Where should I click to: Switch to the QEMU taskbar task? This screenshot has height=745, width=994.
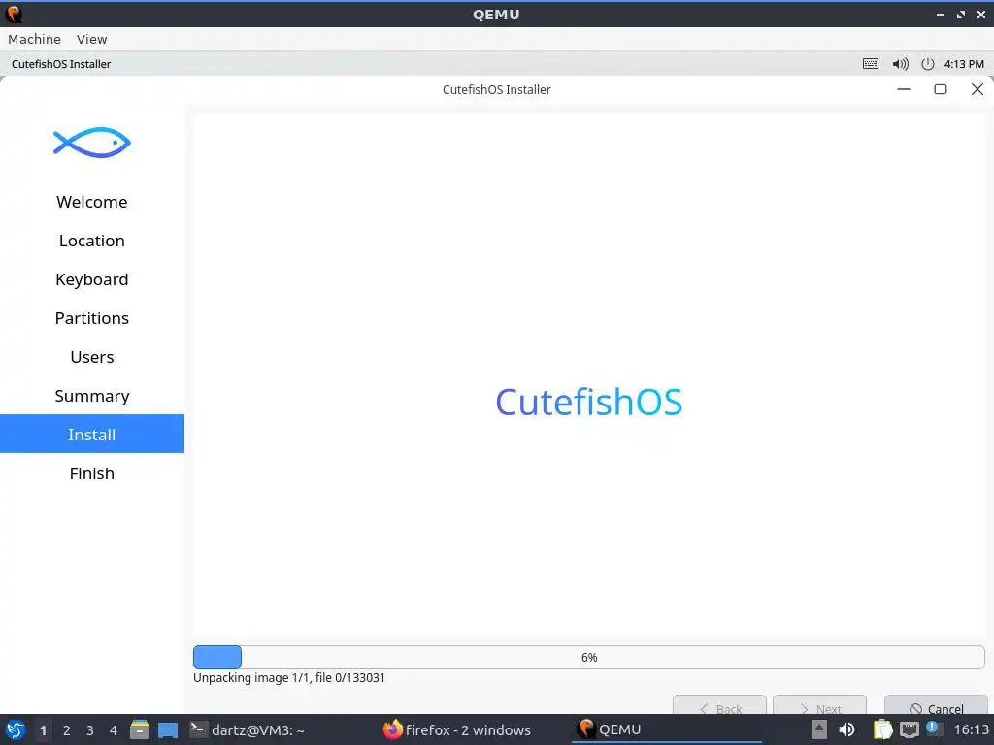[x=666, y=729]
